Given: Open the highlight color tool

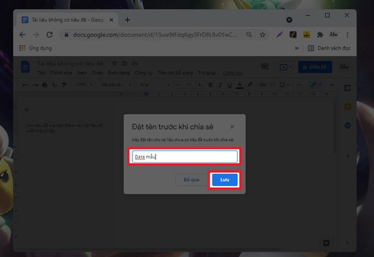Looking at the screenshot, I should tap(250, 85).
